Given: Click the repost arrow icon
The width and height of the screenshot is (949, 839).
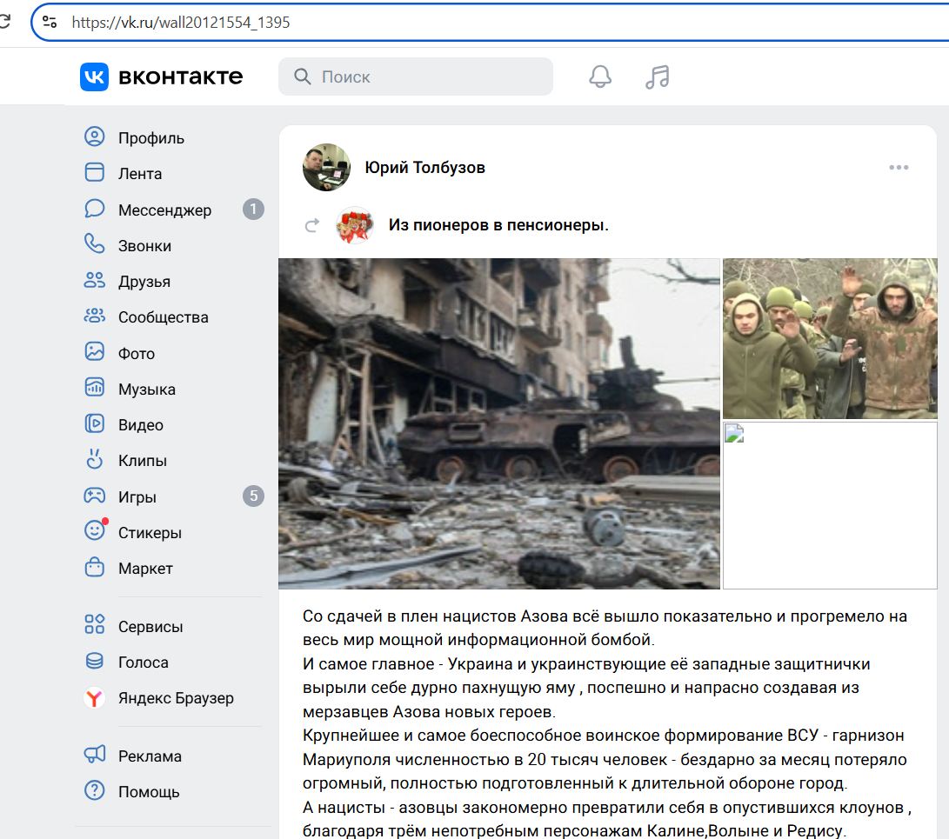Looking at the screenshot, I should point(311,226).
